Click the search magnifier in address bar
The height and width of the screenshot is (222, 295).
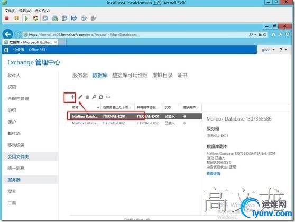coord(251,34)
